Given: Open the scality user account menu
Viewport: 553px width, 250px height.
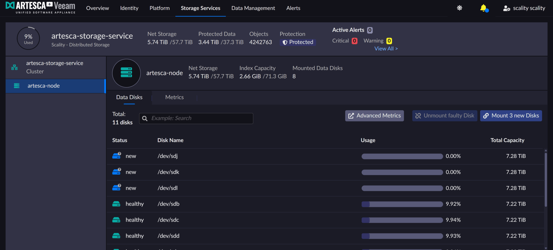Looking at the screenshot, I should [x=524, y=8].
